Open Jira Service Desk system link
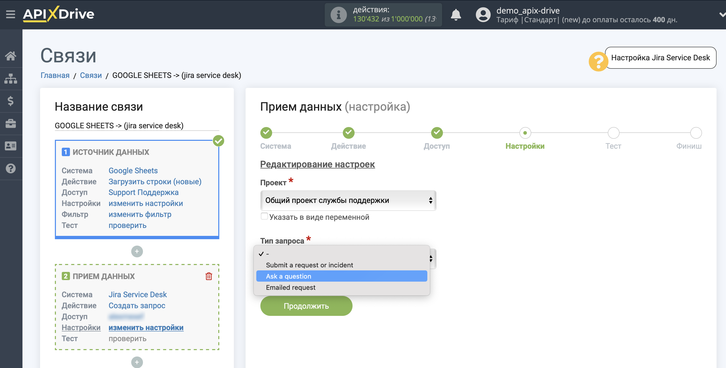Viewport: 726px width, 368px height. point(138,295)
